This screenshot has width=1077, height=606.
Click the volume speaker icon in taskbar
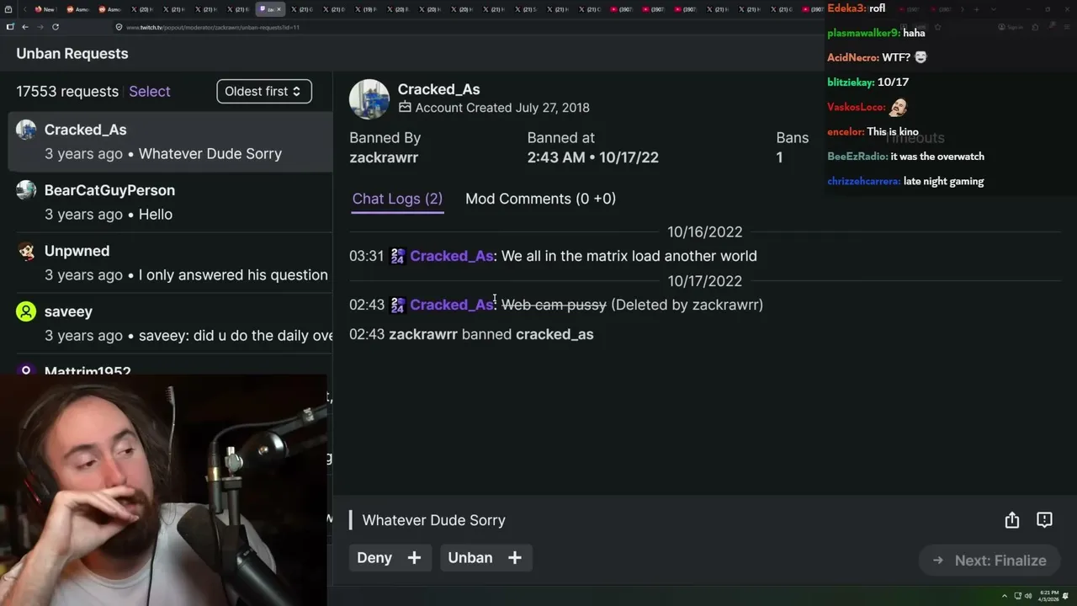click(x=1030, y=596)
